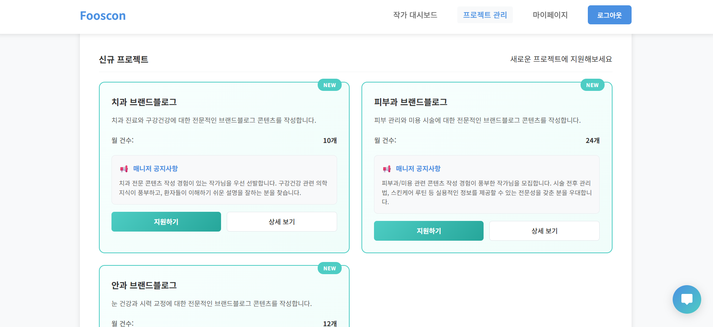The width and height of the screenshot is (713, 327).
Task: Open the 작가 대시보드 menu item
Action: click(x=415, y=15)
